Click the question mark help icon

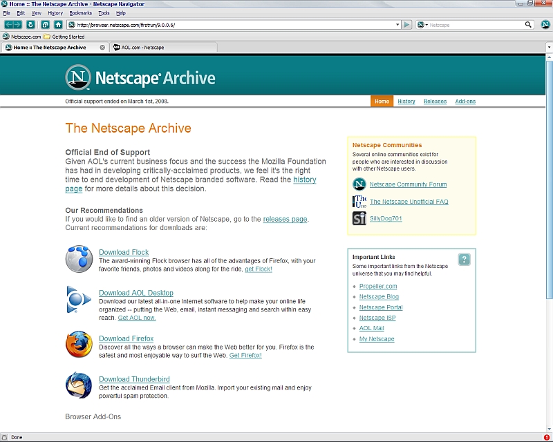(x=464, y=260)
